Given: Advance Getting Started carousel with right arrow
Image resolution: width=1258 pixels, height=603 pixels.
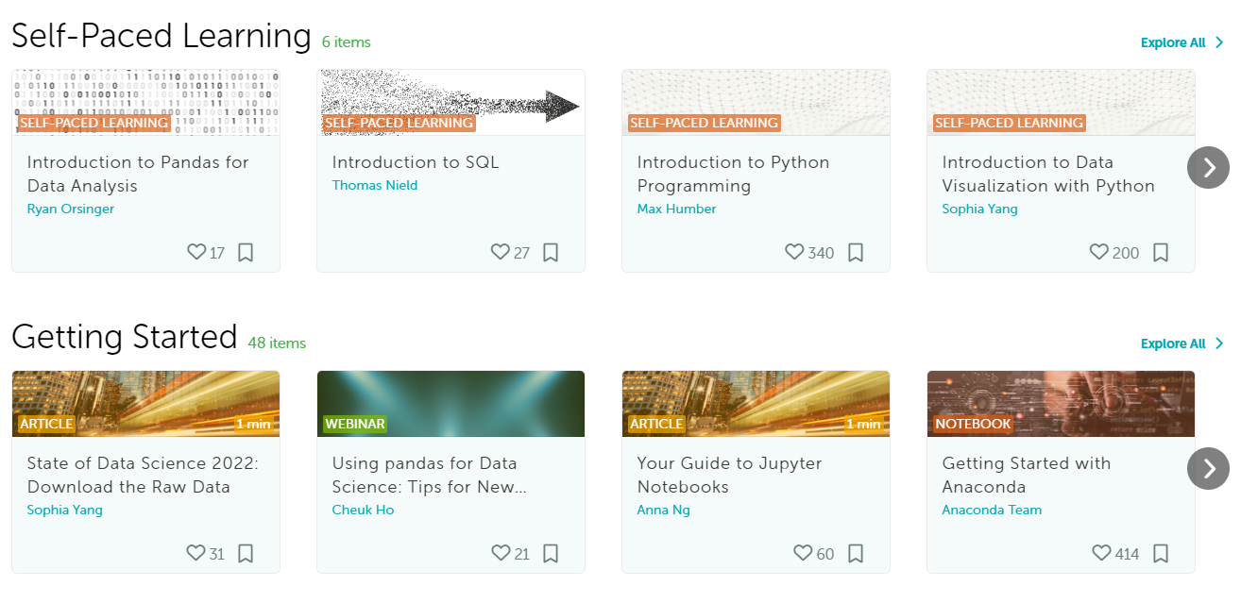Looking at the screenshot, I should (x=1208, y=469).
